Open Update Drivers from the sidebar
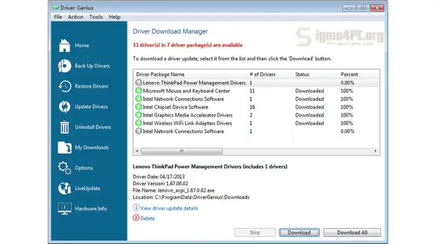This screenshot has width=434, height=244. 64,107
